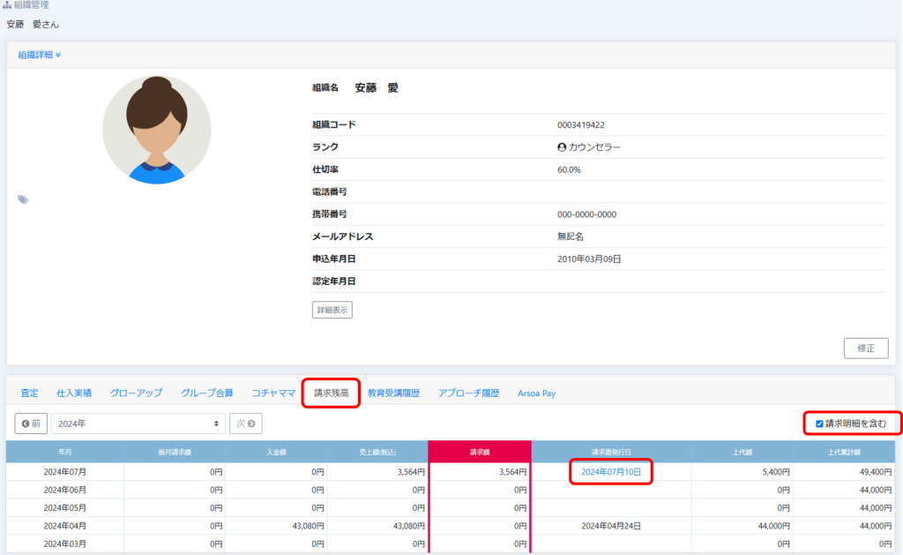Select the グローアップ tab
The height and width of the screenshot is (555, 903).
tap(136, 393)
